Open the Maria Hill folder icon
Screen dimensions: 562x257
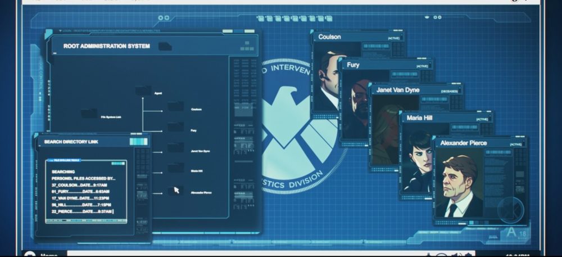click(175, 168)
